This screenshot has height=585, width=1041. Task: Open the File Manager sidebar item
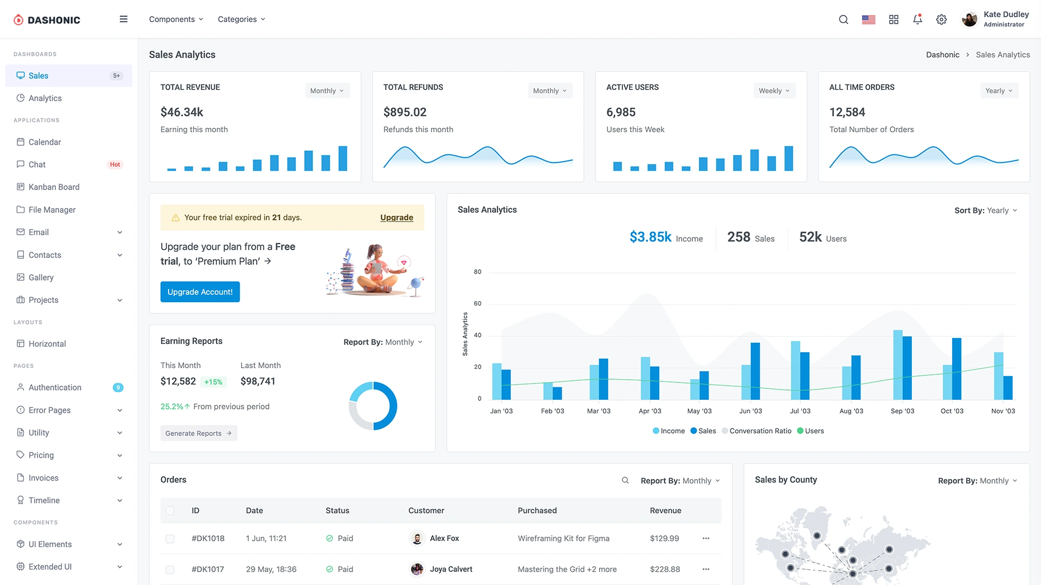[x=53, y=210]
